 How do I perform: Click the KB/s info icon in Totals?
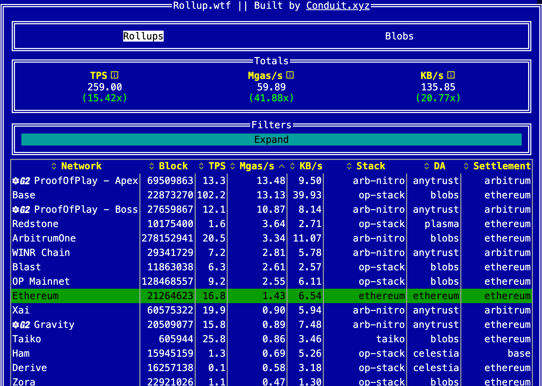451,75
